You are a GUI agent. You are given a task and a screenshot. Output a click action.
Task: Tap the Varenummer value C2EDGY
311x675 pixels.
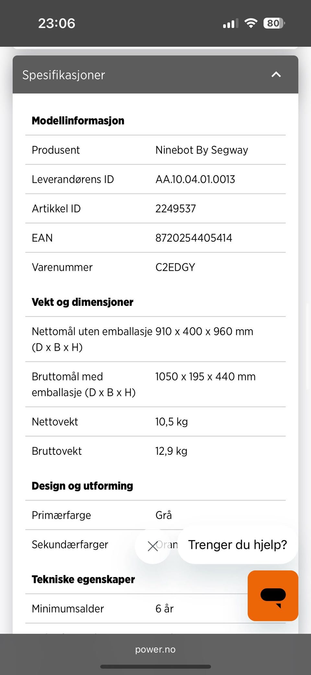pos(175,267)
